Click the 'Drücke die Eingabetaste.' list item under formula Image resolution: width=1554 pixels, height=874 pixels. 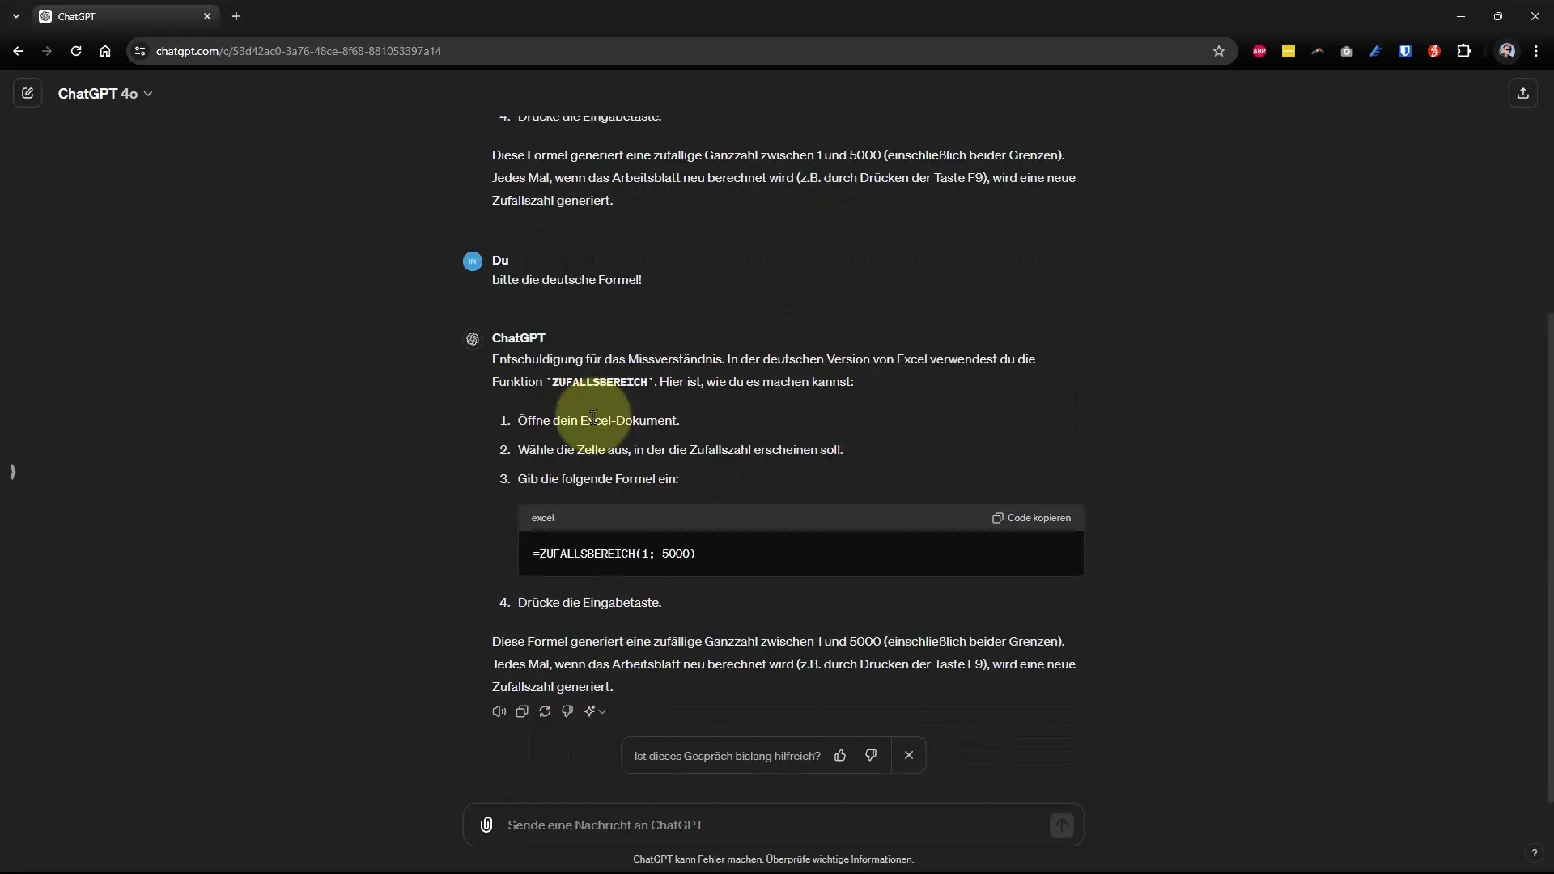[589, 603]
